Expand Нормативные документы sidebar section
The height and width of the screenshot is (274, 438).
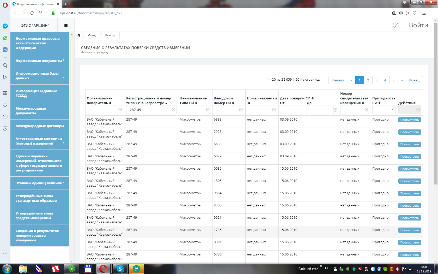[x=40, y=61]
